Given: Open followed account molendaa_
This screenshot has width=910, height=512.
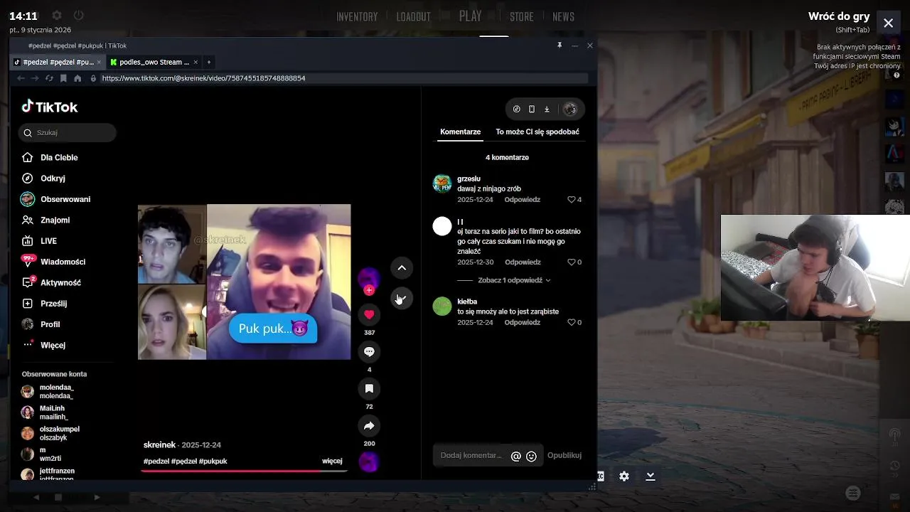Looking at the screenshot, I should click(x=48, y=392).
